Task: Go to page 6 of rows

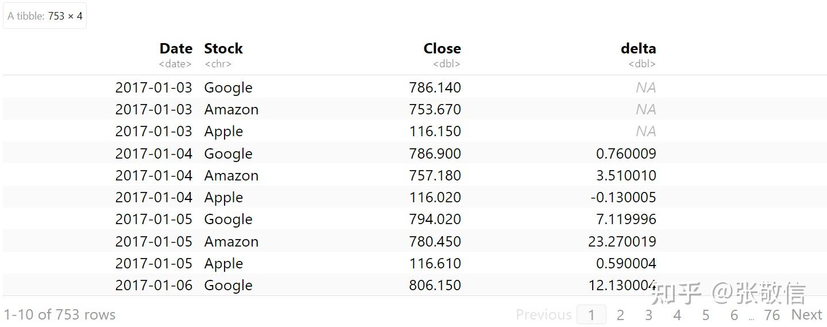Action: pos(734,315)
